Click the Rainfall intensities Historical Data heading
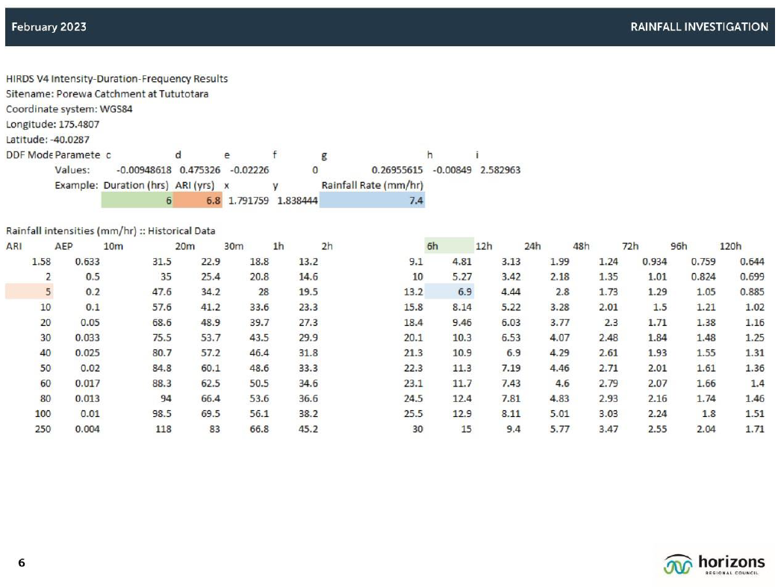 click(111, 231)
